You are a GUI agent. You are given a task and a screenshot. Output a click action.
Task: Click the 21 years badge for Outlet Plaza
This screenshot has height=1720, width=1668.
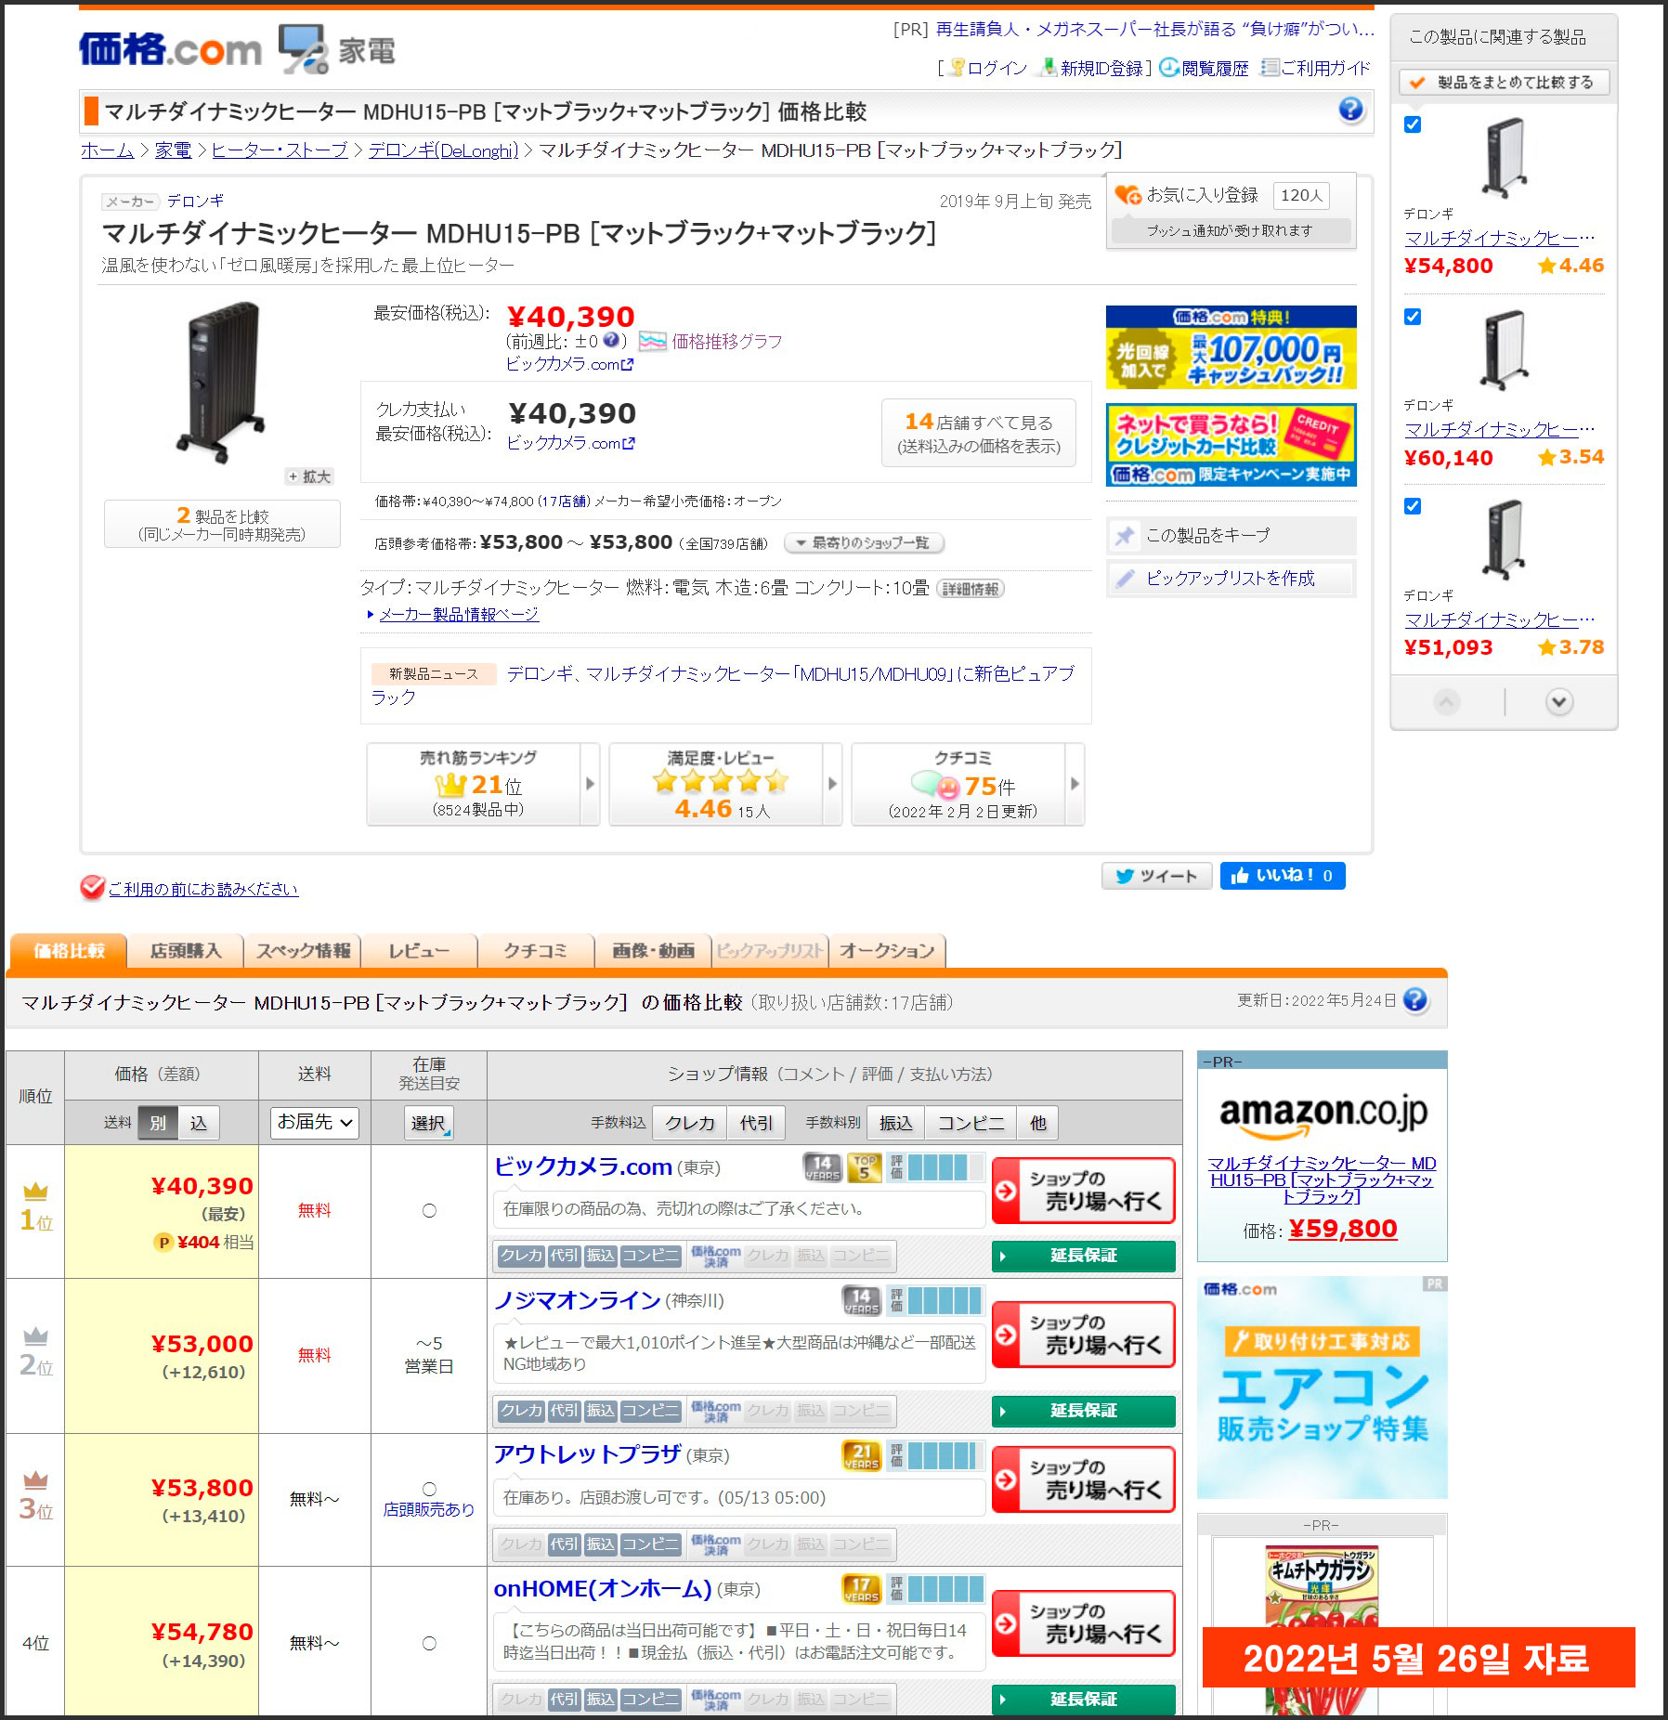[862, 1456]
